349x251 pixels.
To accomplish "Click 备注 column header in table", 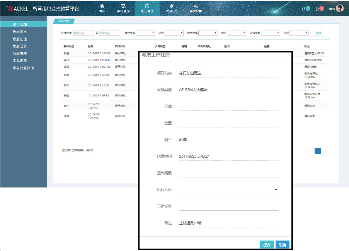I will pos(307,46).
